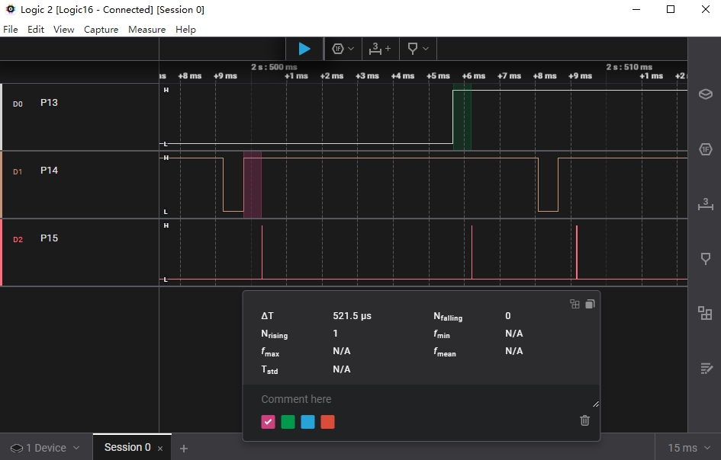Viewport: 721px width, 460px height.
Task: Select the red-orange measurement color swatch
Action: tap(327, 422)
